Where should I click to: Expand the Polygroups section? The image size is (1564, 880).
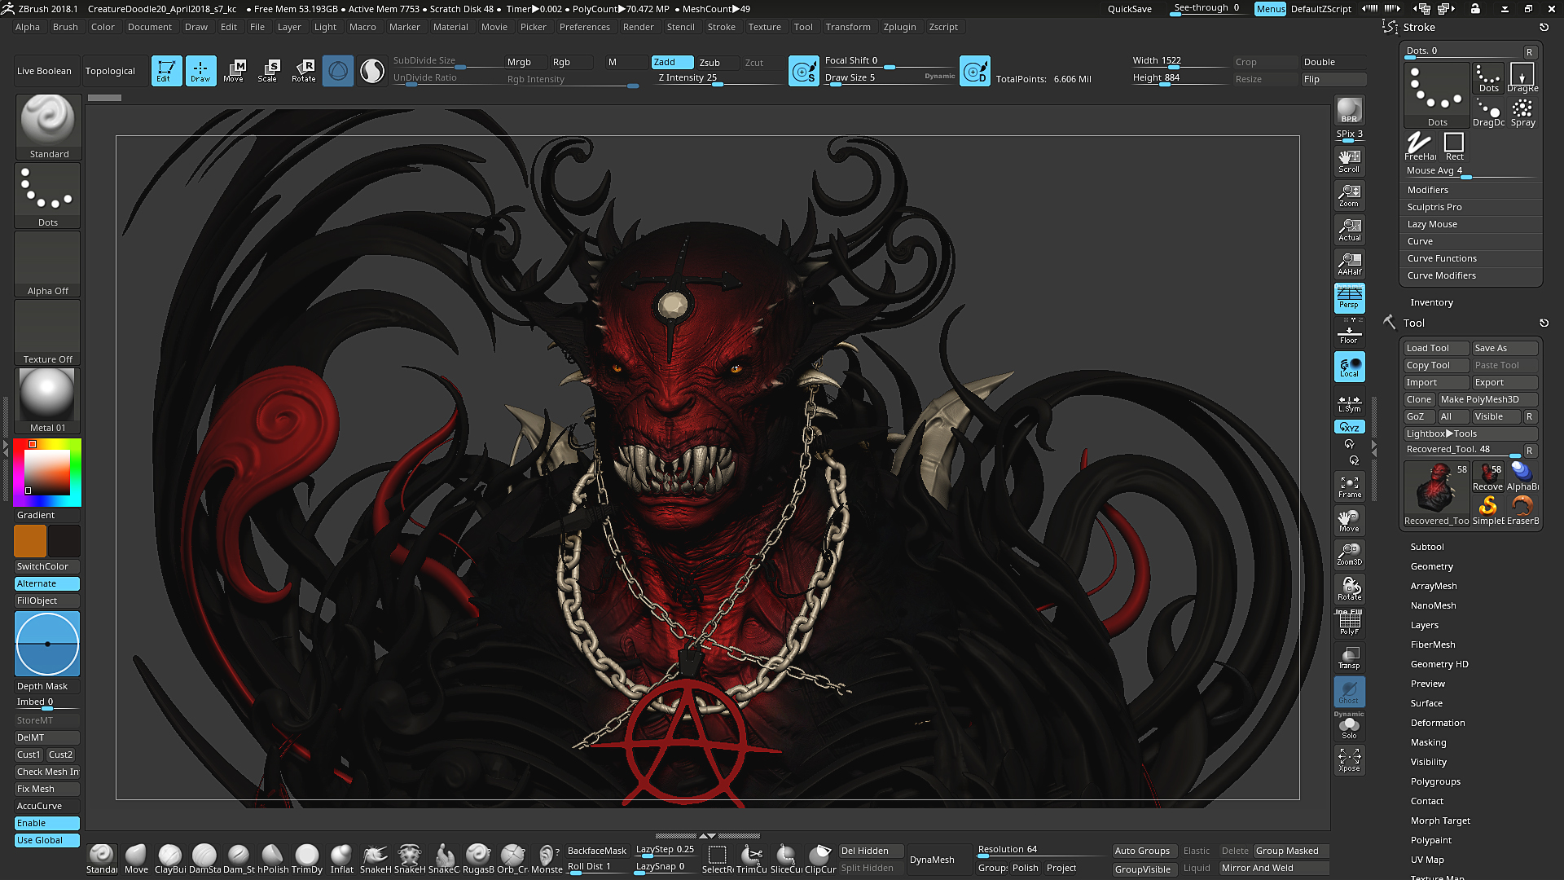1434,781
